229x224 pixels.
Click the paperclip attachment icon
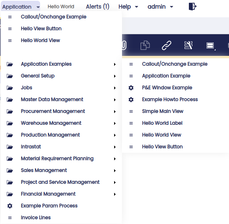pyautogui.click(x=124, y=45)
